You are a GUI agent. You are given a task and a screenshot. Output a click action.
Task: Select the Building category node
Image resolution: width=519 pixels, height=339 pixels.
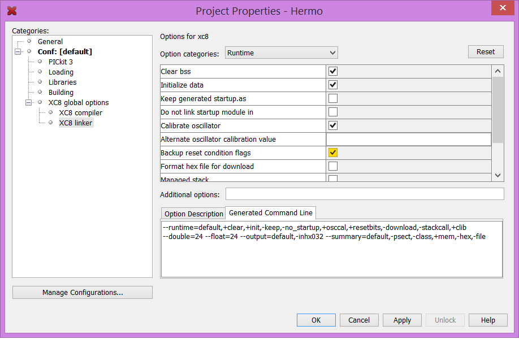(x=60, y=93)
